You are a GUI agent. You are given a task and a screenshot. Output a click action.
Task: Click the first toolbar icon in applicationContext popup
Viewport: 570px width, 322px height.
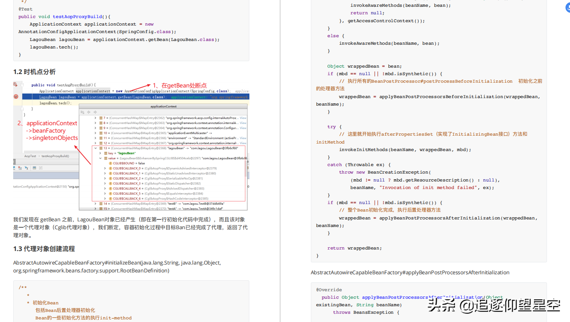tap(83, 112)
